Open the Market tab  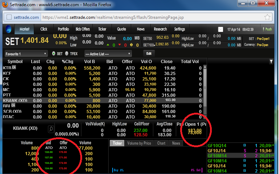pos(24,29)
